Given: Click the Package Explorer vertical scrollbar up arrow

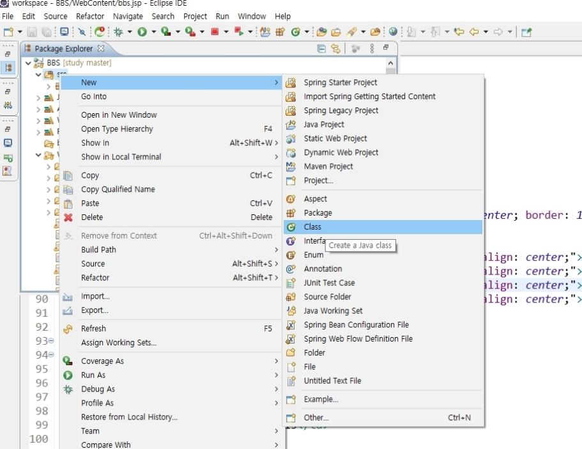Looking at the screenshot, I should [x=390, y=63].
